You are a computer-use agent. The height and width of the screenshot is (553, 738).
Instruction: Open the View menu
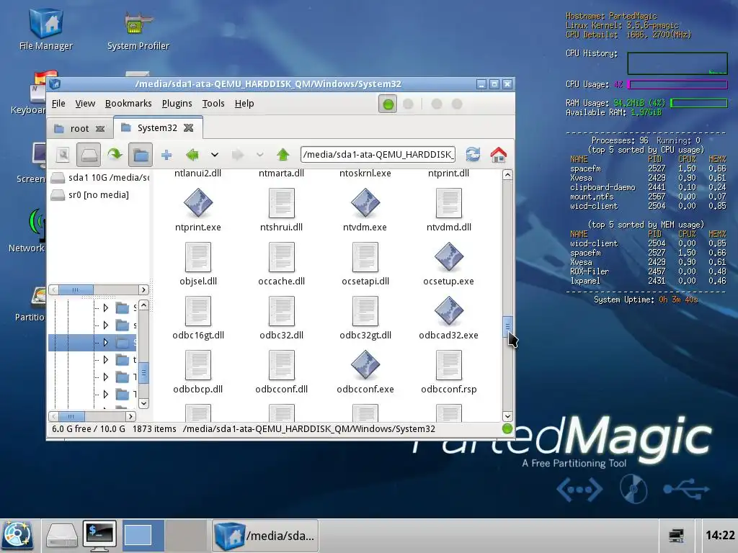pyautogui.click(x=85, y=104)
